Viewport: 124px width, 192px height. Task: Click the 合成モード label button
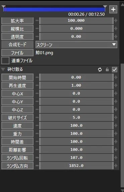[x=17, y=44]
